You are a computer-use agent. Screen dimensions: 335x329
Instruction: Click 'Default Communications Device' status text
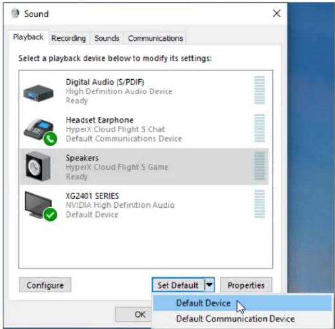[x=124, y=139]
